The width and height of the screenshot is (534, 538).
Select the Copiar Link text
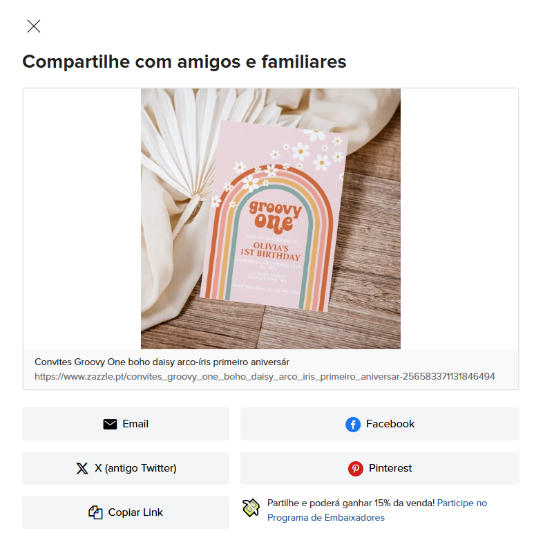(x=135, y=512)
